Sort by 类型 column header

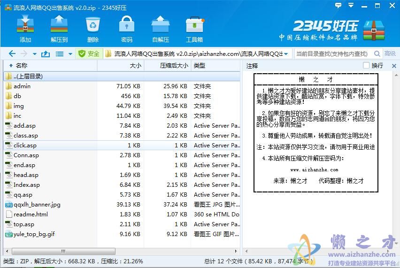pos(215,66)
